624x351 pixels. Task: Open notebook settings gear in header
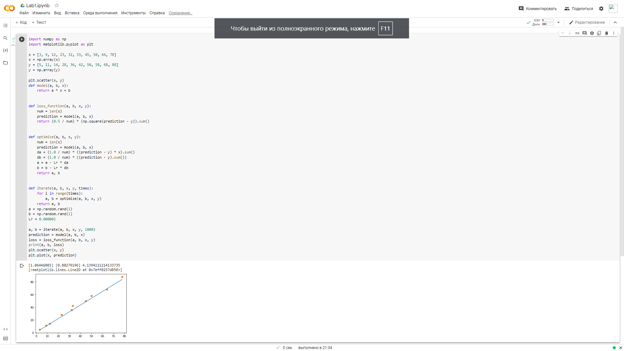pos(601,9)
